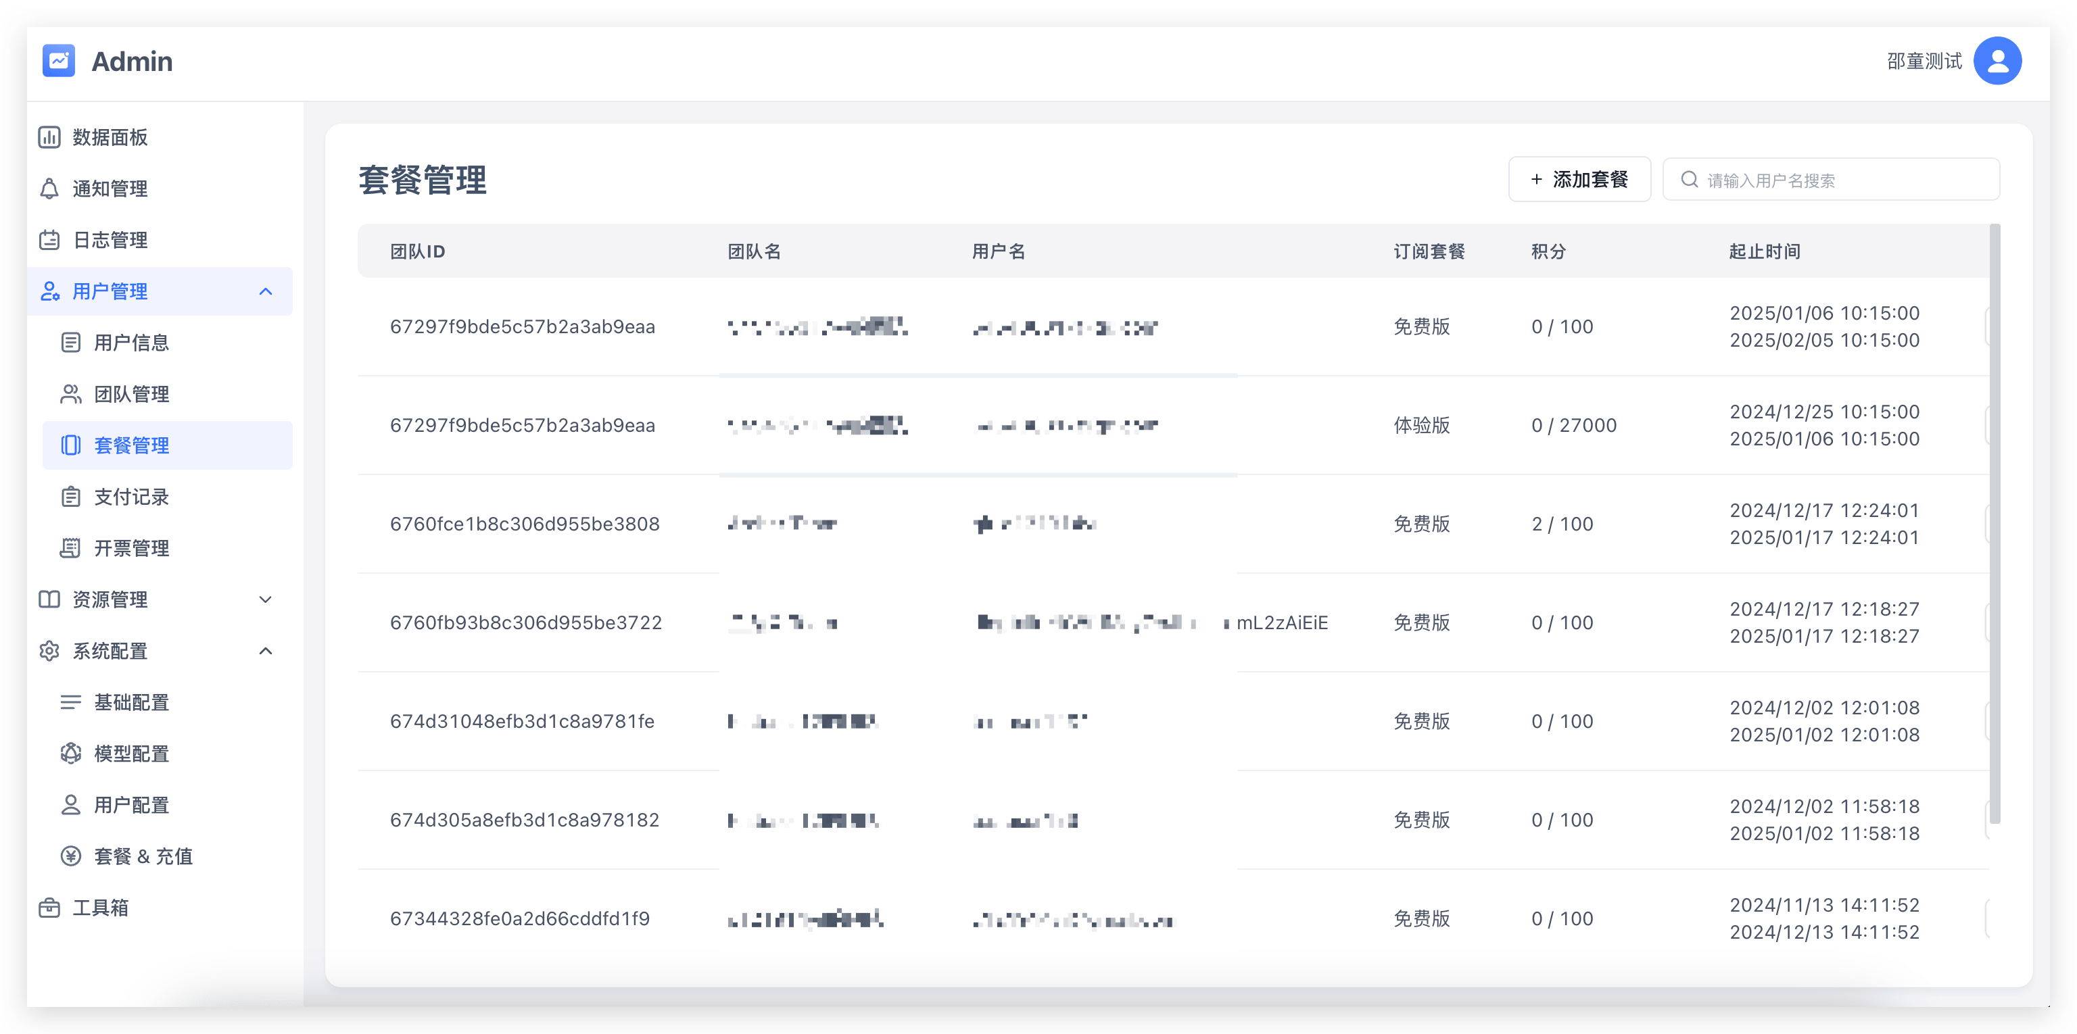The image size is (2077, 1034).
Task: Click the 工具箱 toolbox icon
Action: (x=49, y=908)
